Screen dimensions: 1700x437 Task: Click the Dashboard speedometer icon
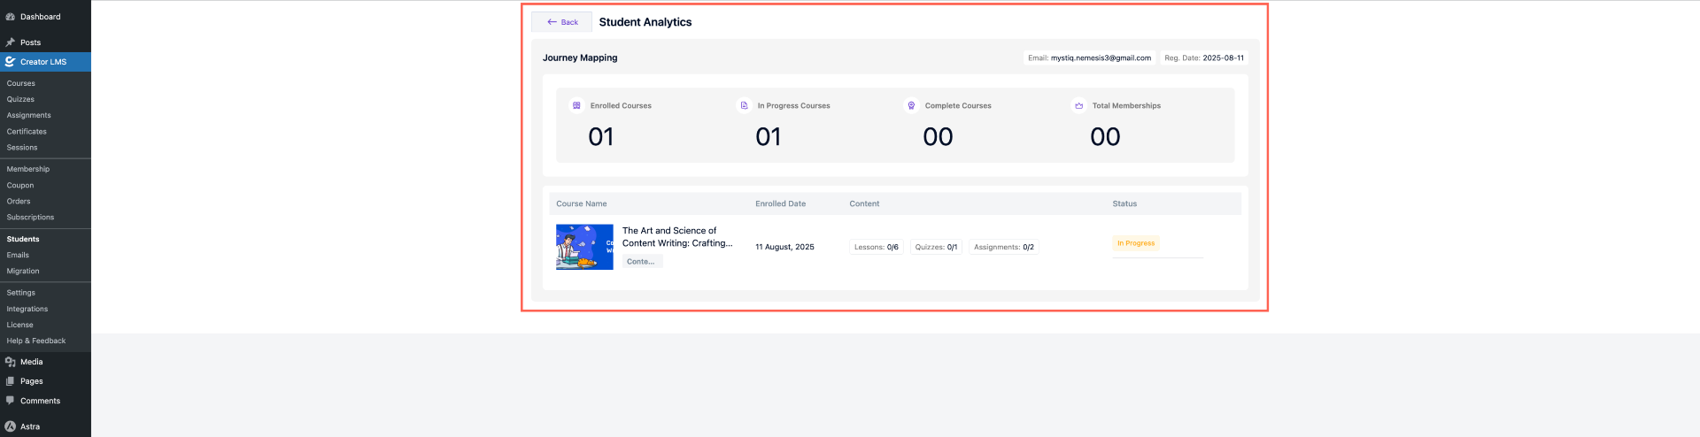(10, 17)
